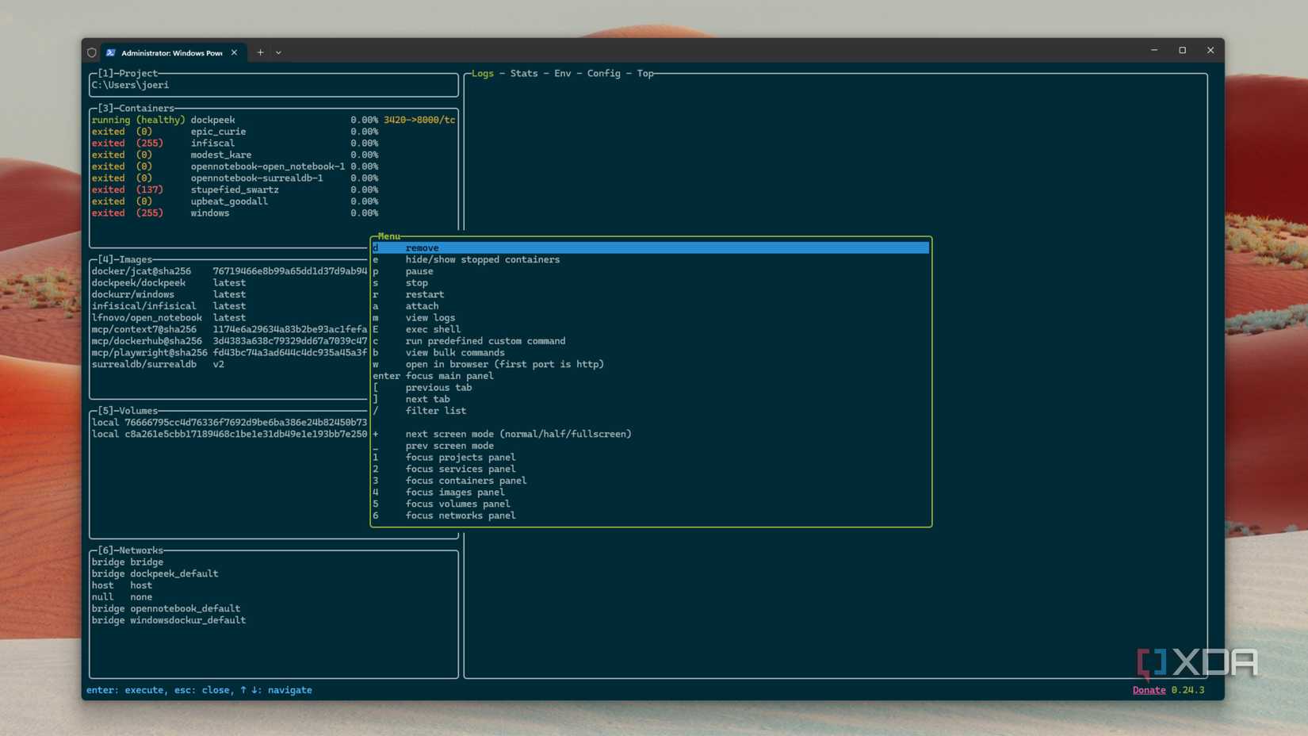Click the Donate link
The width and height of the screenshot is (1308, 736).
(1149, 690)
